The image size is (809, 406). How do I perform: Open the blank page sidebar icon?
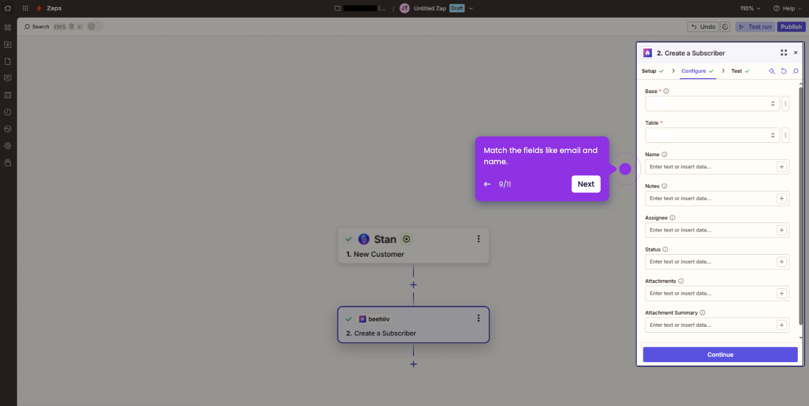tap(8, 62)
